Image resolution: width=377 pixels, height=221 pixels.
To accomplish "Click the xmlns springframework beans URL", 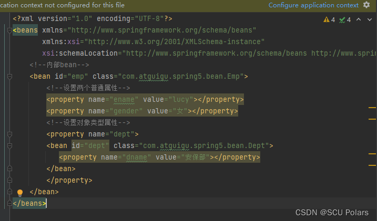I will pos(162,30).
